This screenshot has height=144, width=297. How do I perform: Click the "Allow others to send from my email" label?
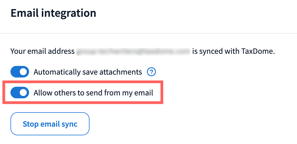[93, 93]
